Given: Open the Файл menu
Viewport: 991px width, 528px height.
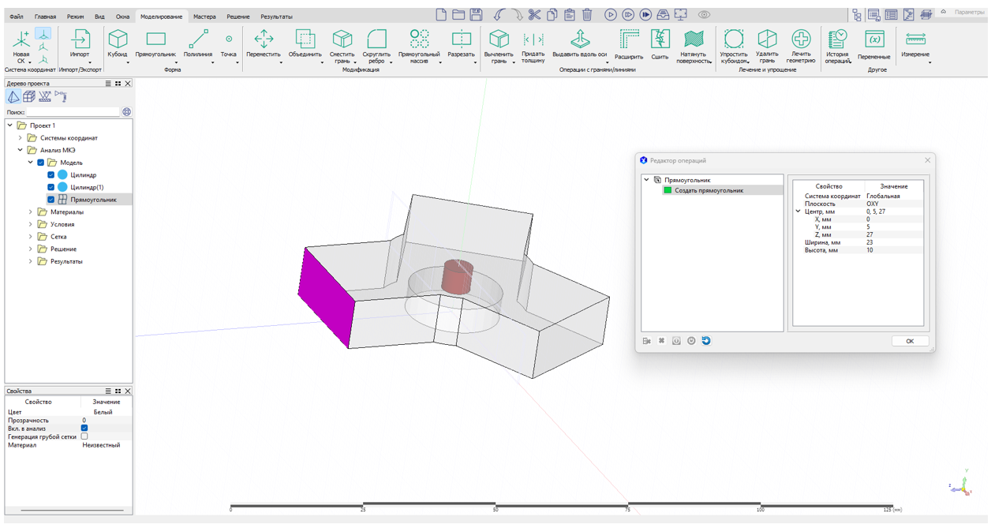Looking at the screenshot, I should tap(16, 17).
